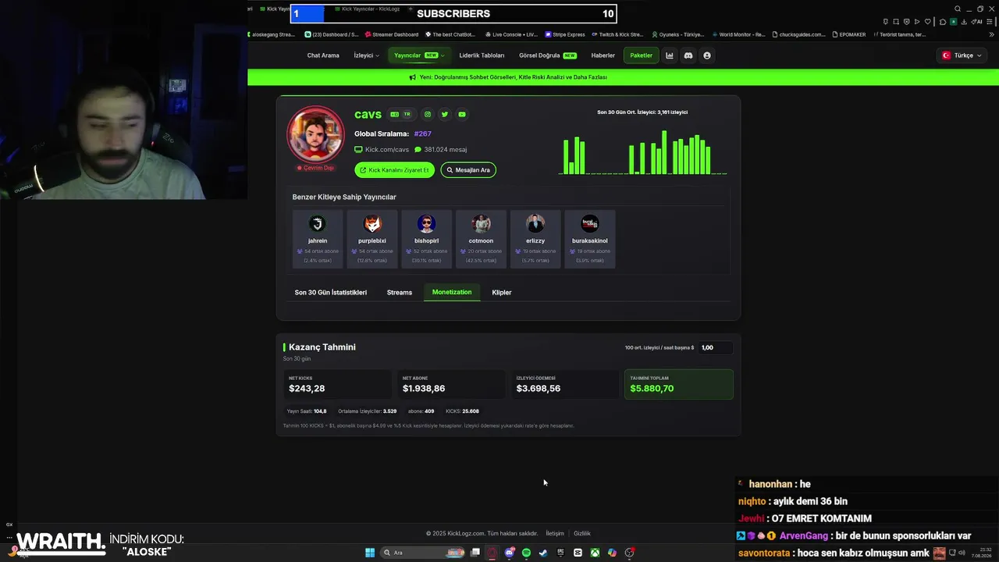Click jahrein streamer avatar
This screenshot has width=999, height=562.
click(318, 224)
